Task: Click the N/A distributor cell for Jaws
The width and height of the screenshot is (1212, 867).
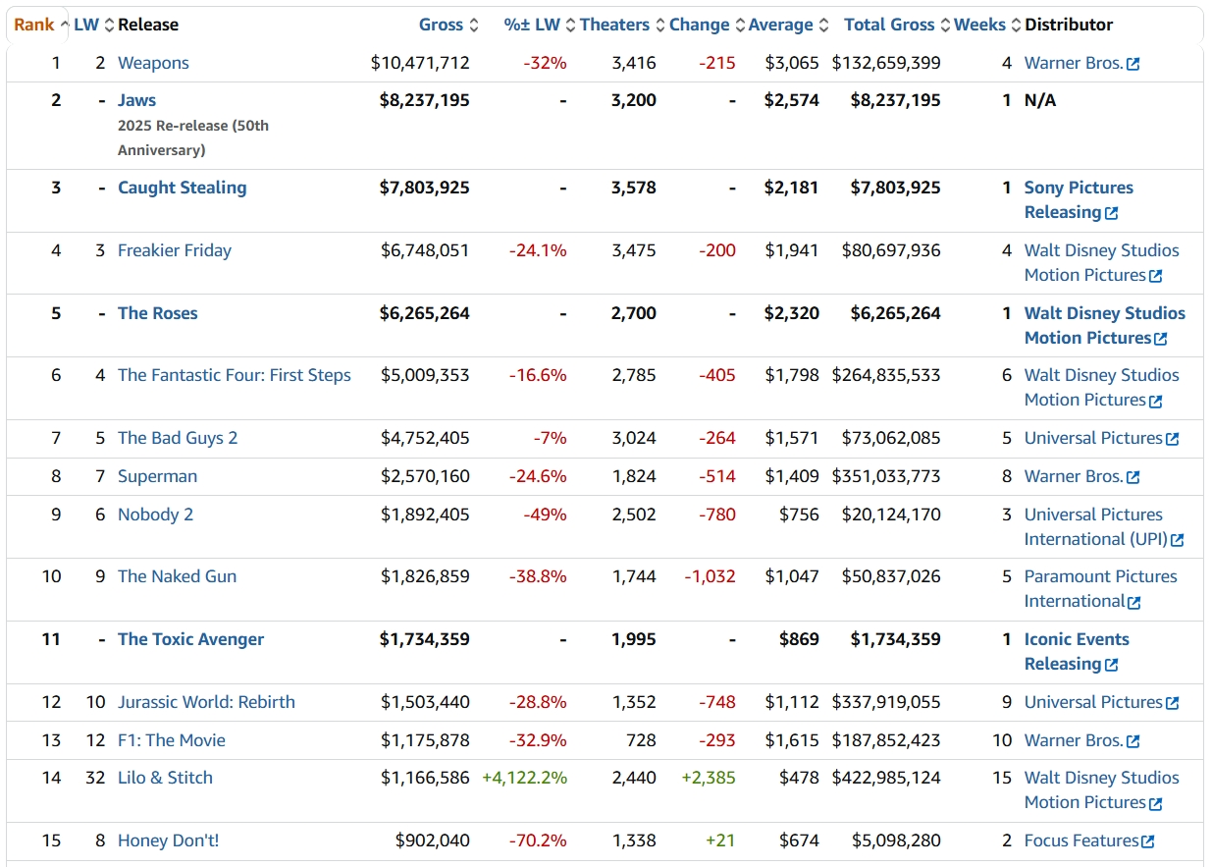Action: click(x=1040, y=100)
